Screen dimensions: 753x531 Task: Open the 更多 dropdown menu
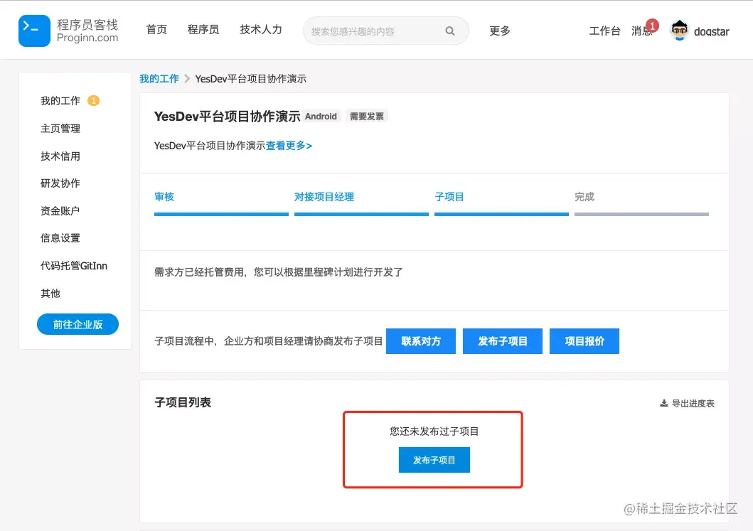pyautogui.click(x=499, y=31)
